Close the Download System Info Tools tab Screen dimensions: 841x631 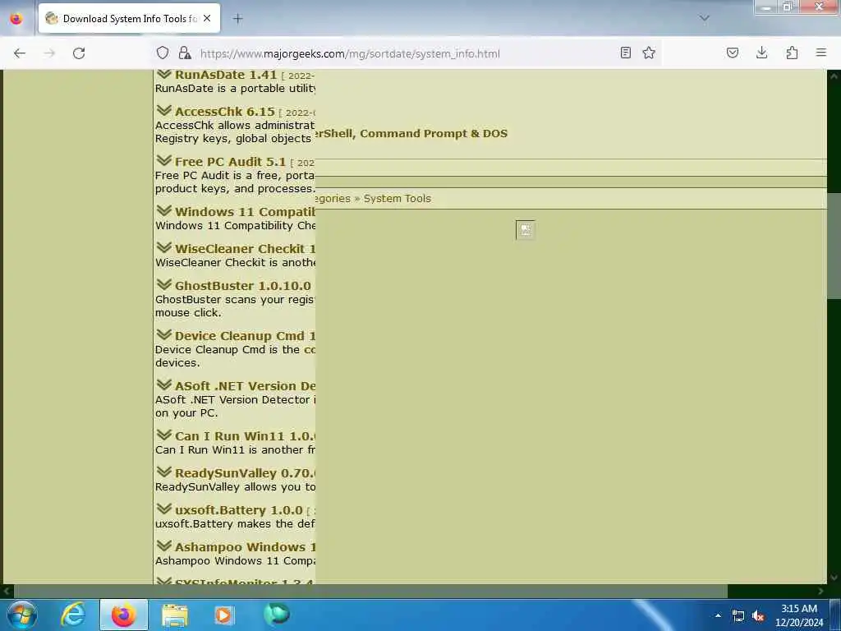(207, 18)
